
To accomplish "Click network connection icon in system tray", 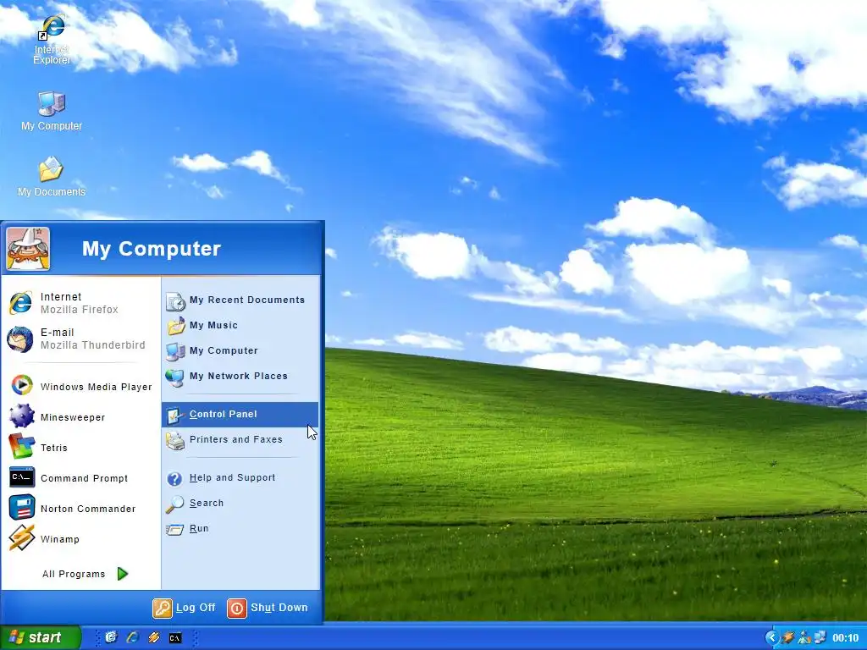I will (x=820, y=637).
